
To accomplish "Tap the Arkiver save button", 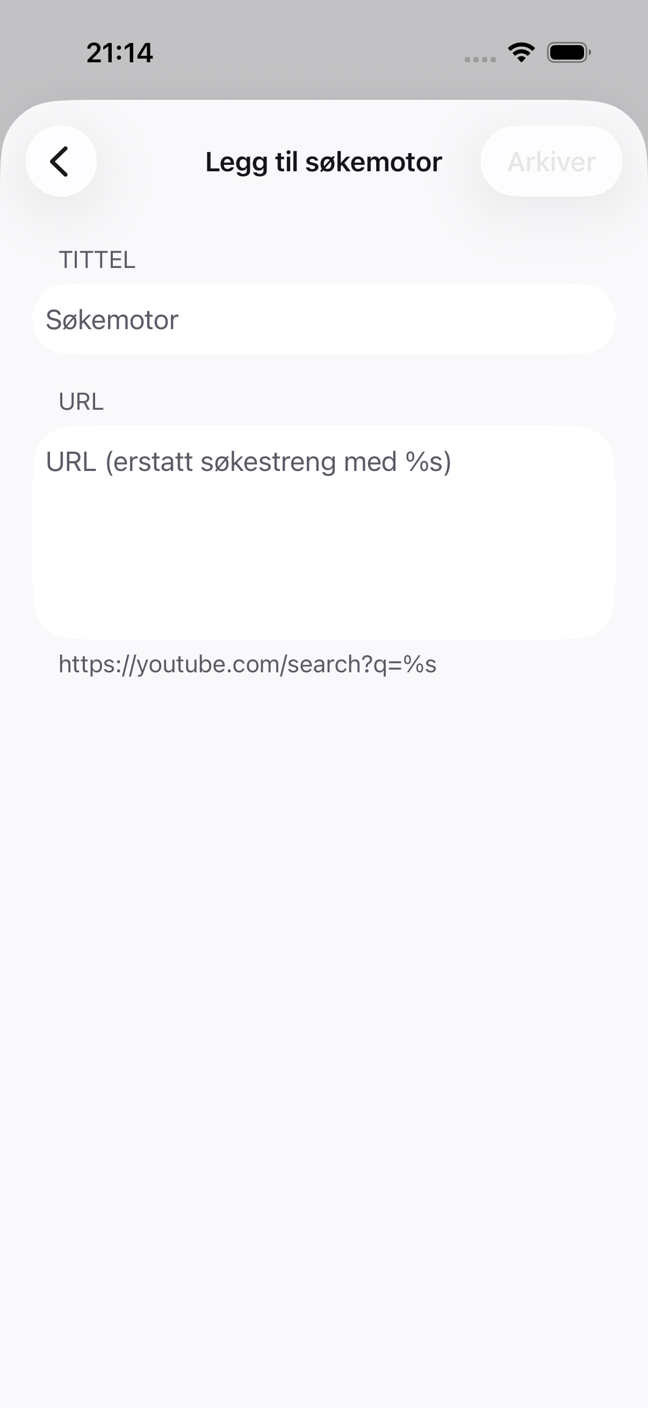I will pos(551,161).
